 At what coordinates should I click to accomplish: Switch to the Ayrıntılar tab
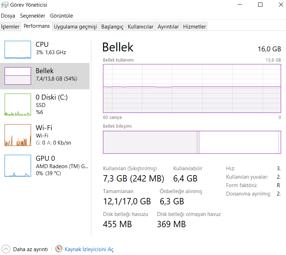click(168, 27)
